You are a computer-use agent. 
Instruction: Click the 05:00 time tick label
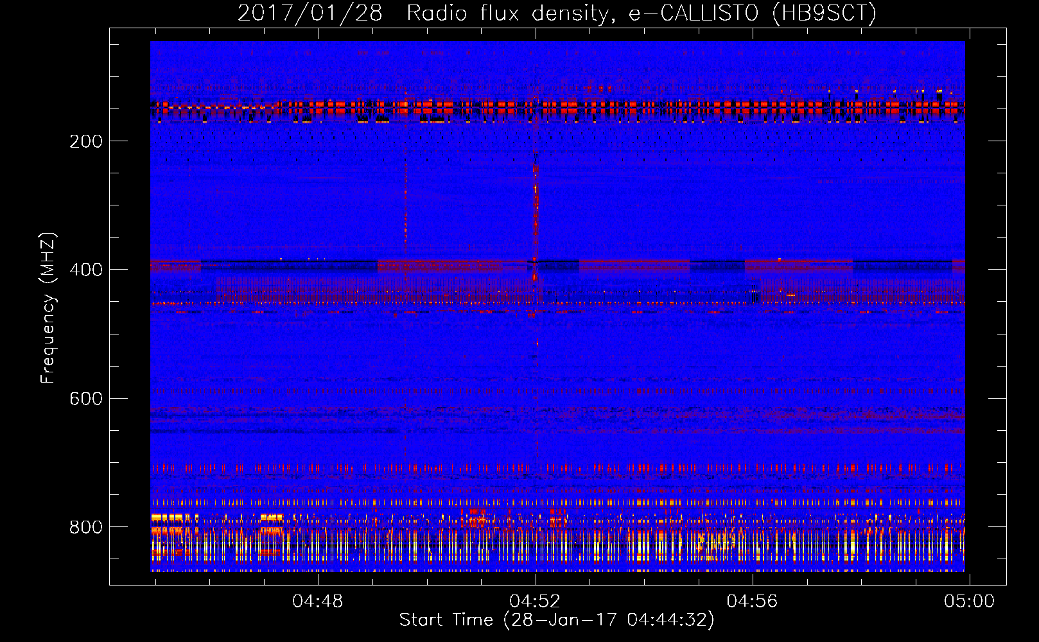[969, 602]
